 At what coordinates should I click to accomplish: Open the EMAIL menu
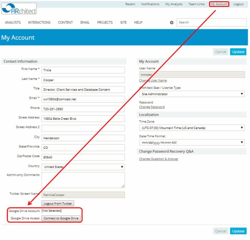(85, 22)
